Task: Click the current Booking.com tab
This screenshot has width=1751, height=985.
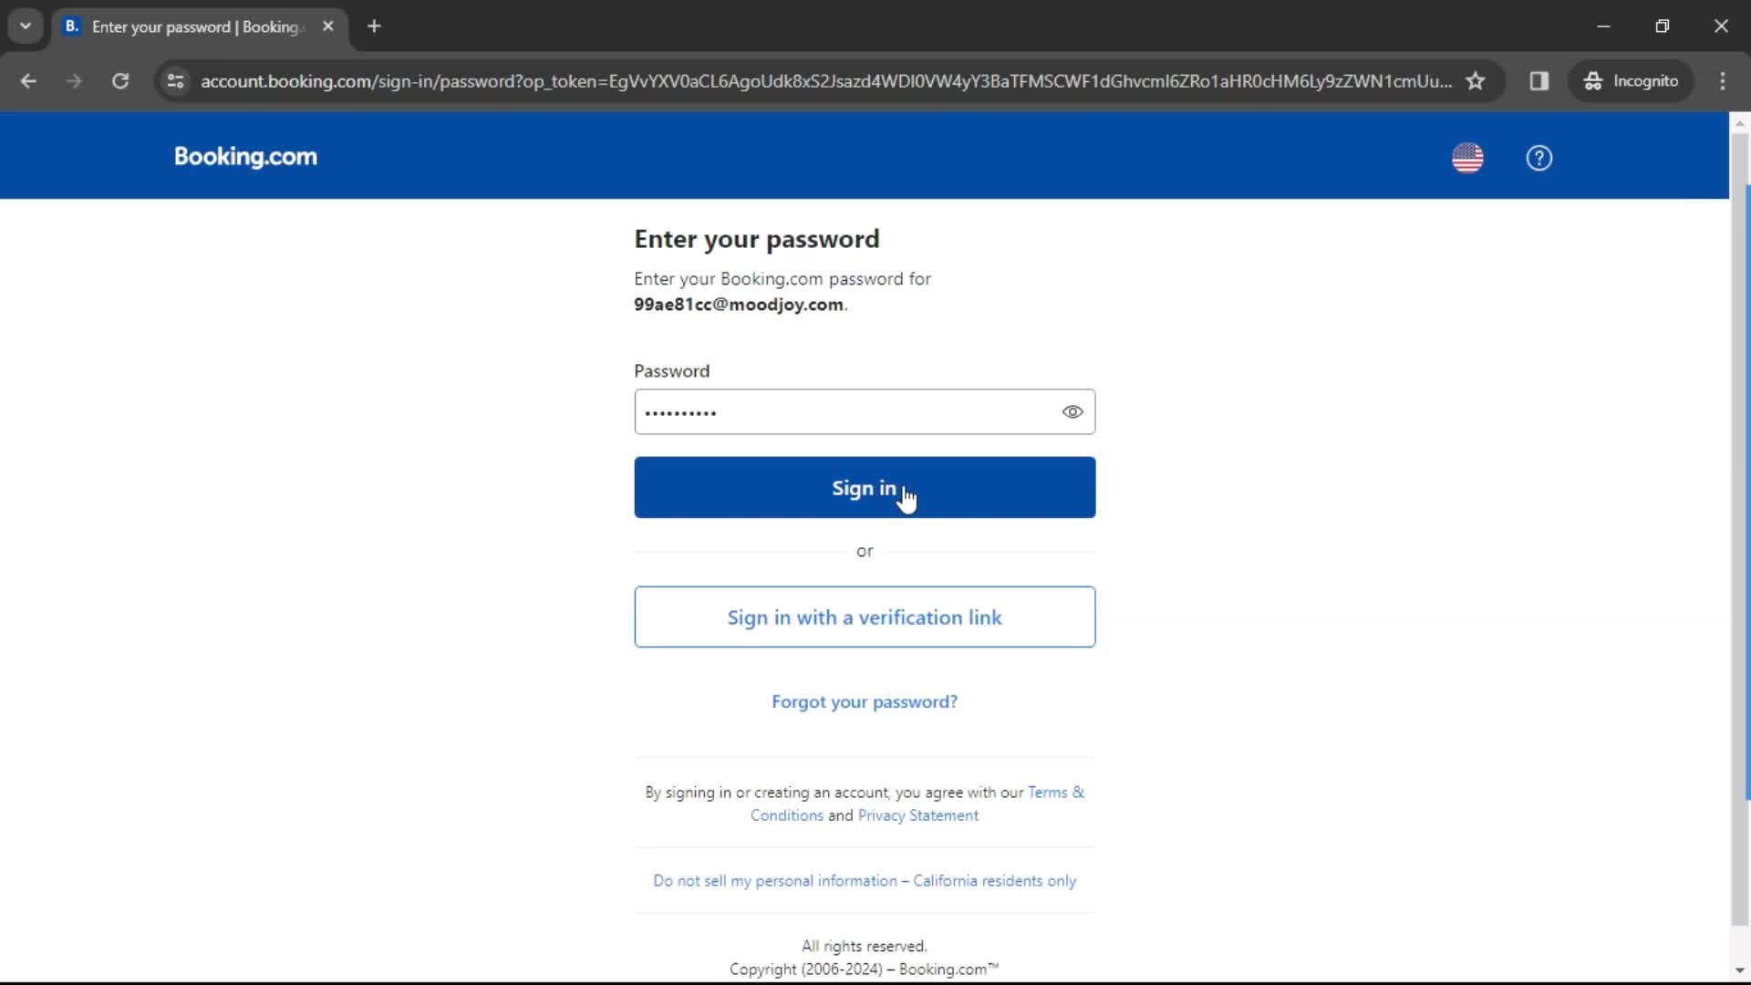Action: (196, 26)
